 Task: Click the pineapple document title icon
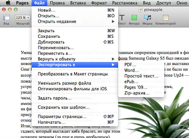click(140, 10)
